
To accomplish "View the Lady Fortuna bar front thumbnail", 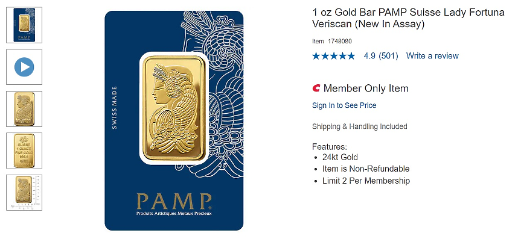I will [x=24, y=109].
